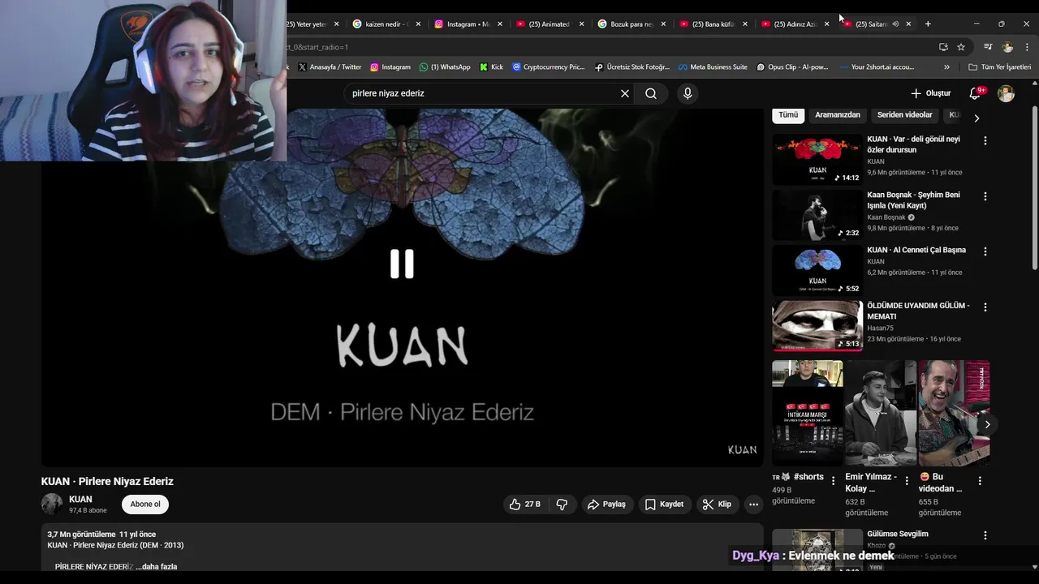Open the Emir Yılmaz short thumbnail

[881, 413]
